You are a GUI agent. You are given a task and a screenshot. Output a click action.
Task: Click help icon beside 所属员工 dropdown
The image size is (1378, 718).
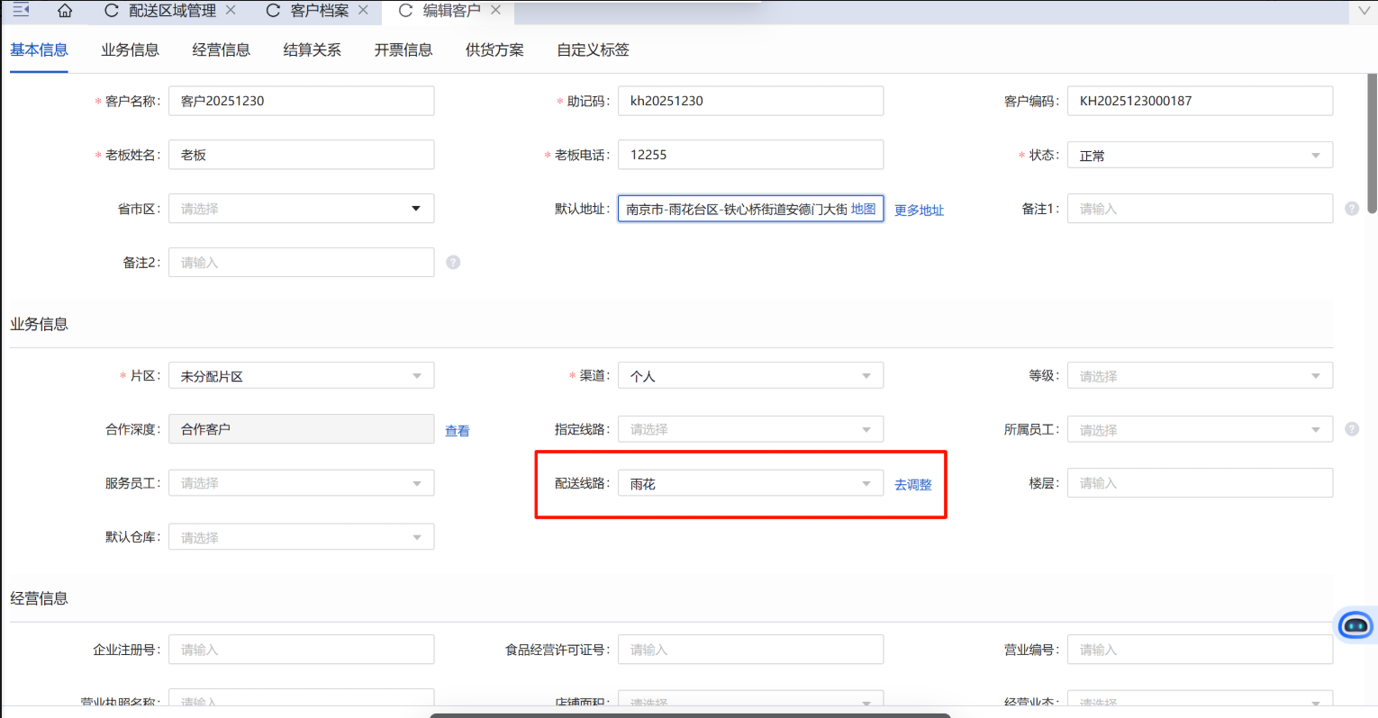(x=1351, y=429)
